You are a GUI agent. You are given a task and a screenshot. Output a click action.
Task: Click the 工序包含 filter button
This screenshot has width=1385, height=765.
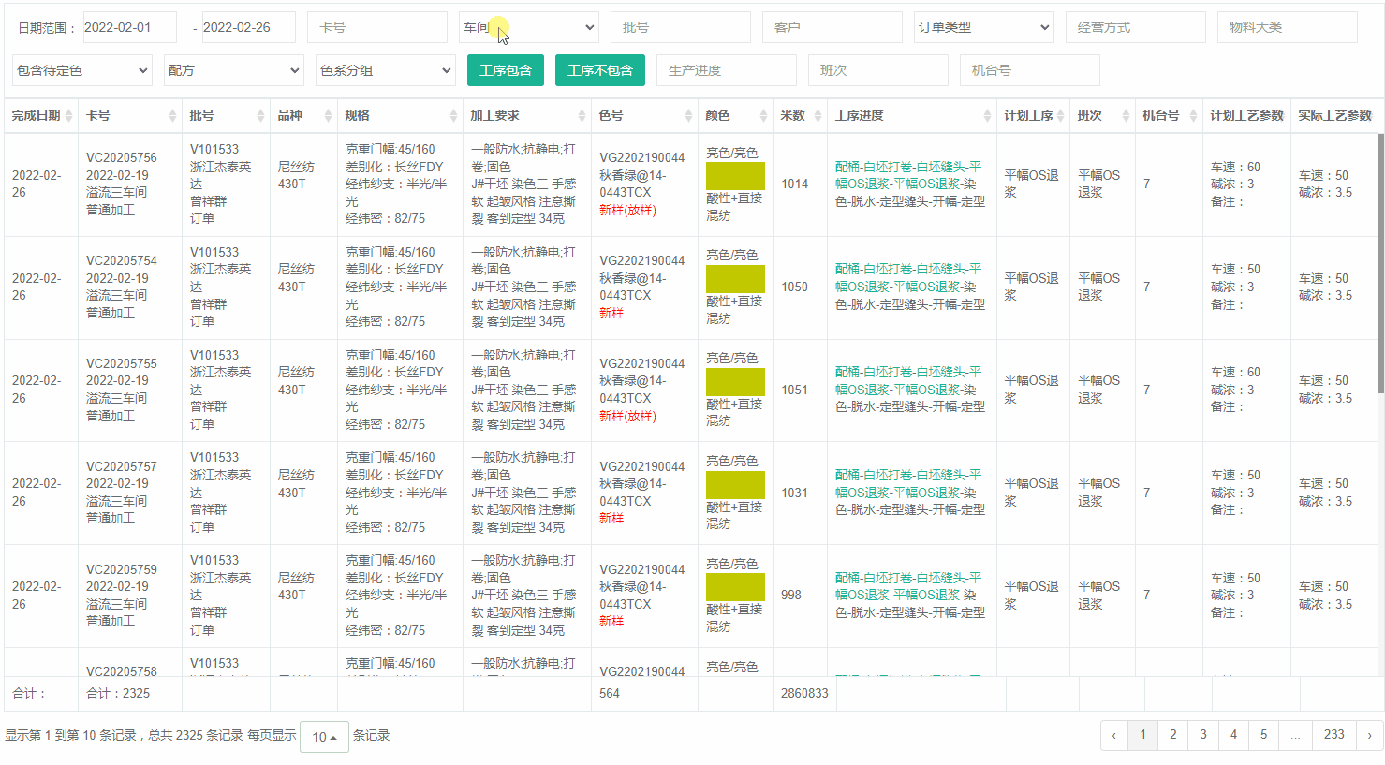tap(505, 69)
